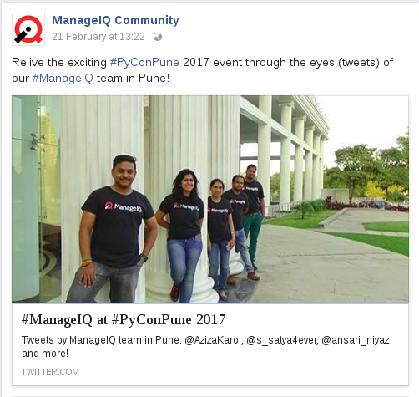
Task: Click the tweets description in link preview
Action: [205, 347]
